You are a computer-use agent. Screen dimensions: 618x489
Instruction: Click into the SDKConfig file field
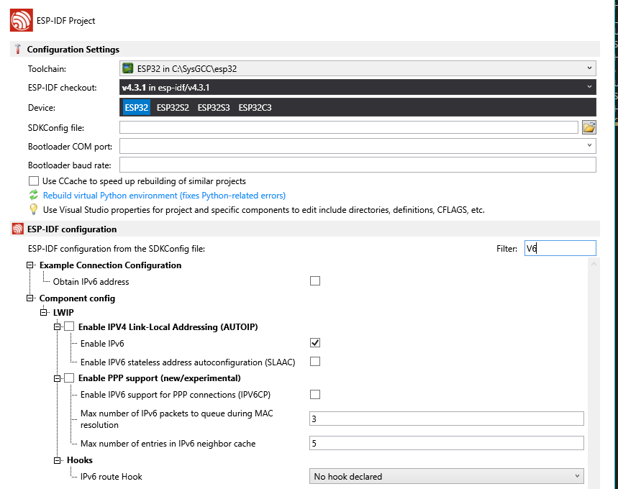[349, 127]
